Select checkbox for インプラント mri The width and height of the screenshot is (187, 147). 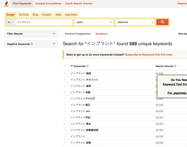click(65, 111)
